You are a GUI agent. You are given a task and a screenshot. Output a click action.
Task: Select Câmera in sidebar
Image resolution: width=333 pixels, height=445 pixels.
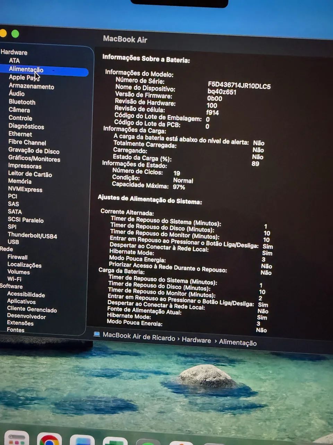click(19, 110)
